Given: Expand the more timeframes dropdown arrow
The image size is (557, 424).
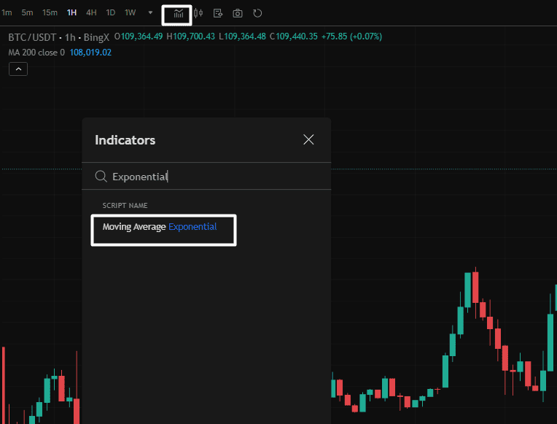Looking at the screenshot, I should pos(150,12).
